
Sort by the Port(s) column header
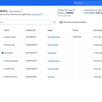pyautogui.click(x=75, y=30)
